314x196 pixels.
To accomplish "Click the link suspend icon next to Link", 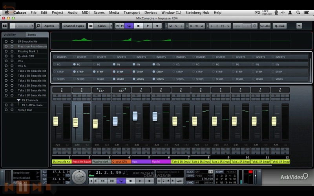I will tap(254, 26).
